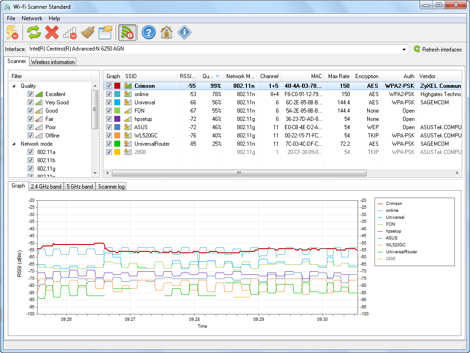Open the Interface adapter dropdown

coord(404,49)
